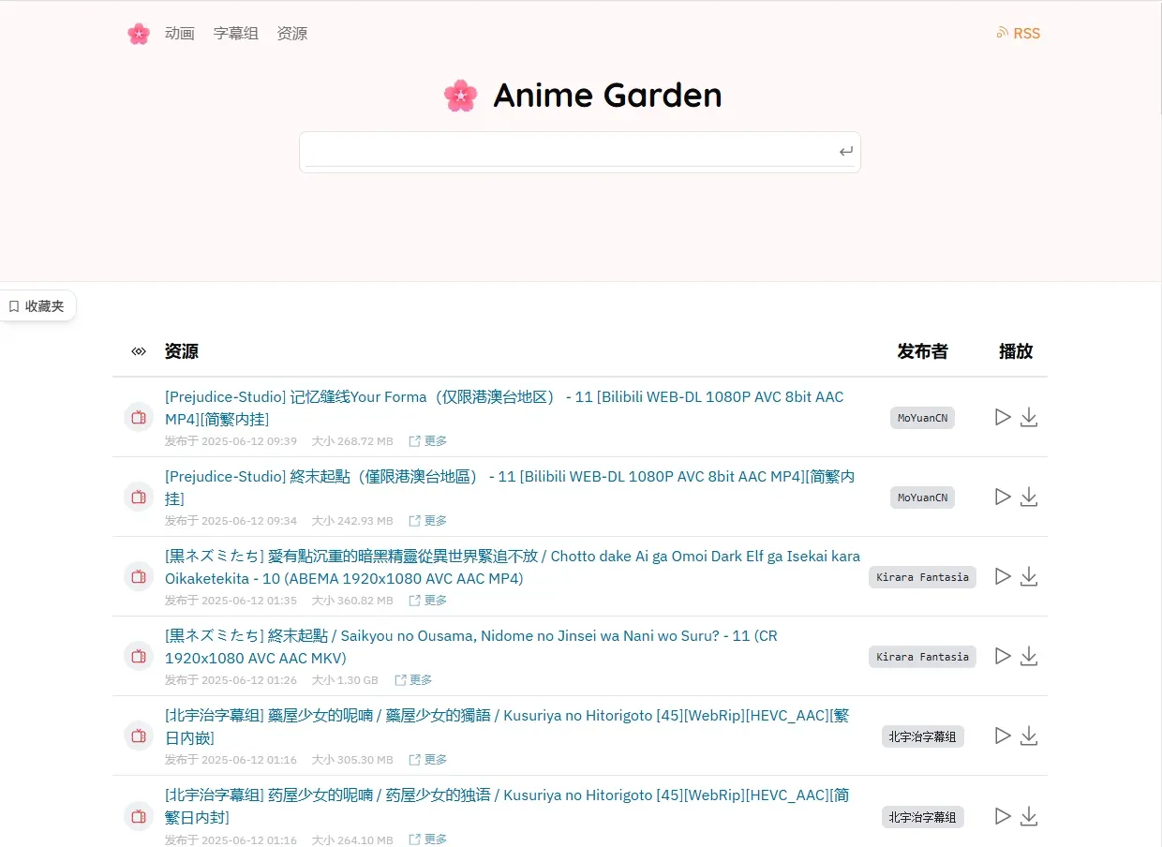Play the 藥屋少女的呢喃 繁日内嵌 episode 45

[1003, 736]
